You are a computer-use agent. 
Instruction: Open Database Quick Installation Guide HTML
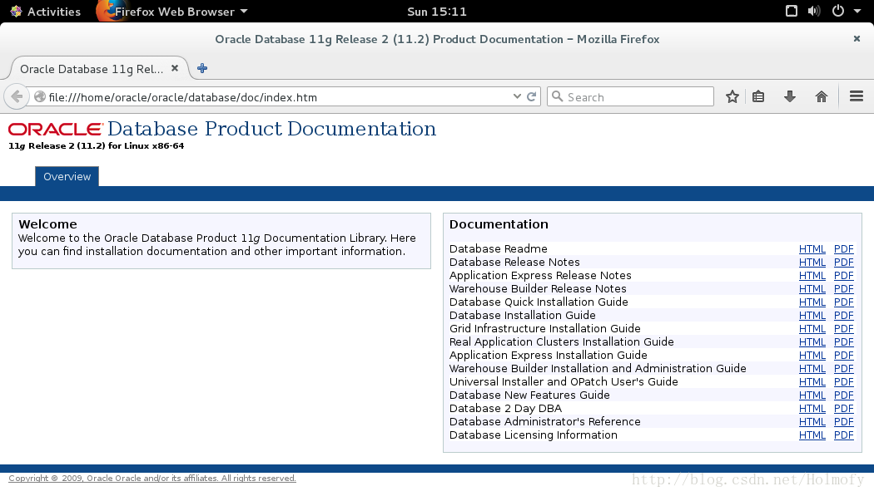click(x=812, y=302)
